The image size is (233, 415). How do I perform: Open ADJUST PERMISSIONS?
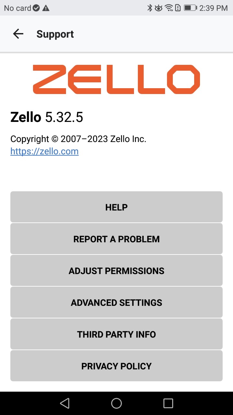pyautogui.click(x=116, y=270)
